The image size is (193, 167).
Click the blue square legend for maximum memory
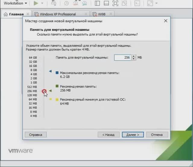[x=57, y=73]
